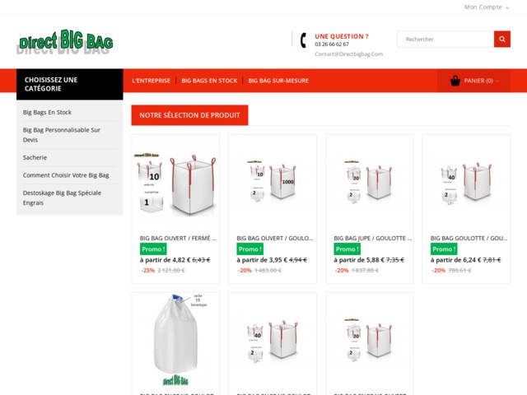527x395 pixels.
Task: Open Comment Choisir Votre Big Bag link
Action: (66, 175)
